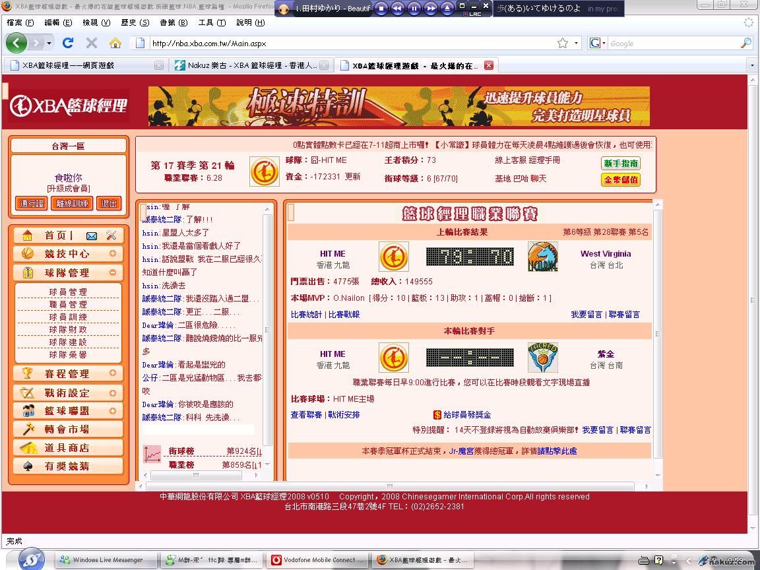Pause the music player track
Image resolution: width=760 pixels, height=570 pixels.
(x=414, y=9)
